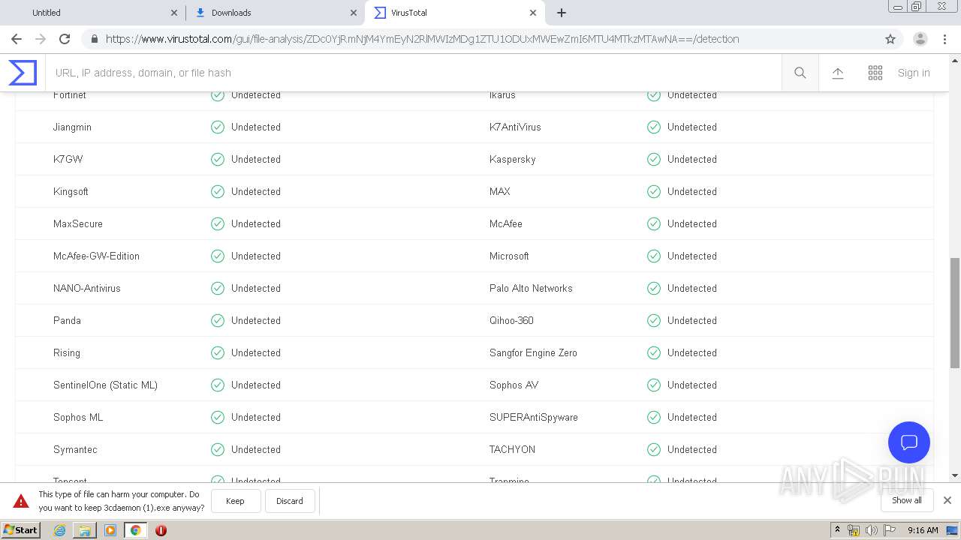Image resolution: width=961 pixels, height=540 pixels.
Task: Click the taskbar clock
Action: point(923,530)
